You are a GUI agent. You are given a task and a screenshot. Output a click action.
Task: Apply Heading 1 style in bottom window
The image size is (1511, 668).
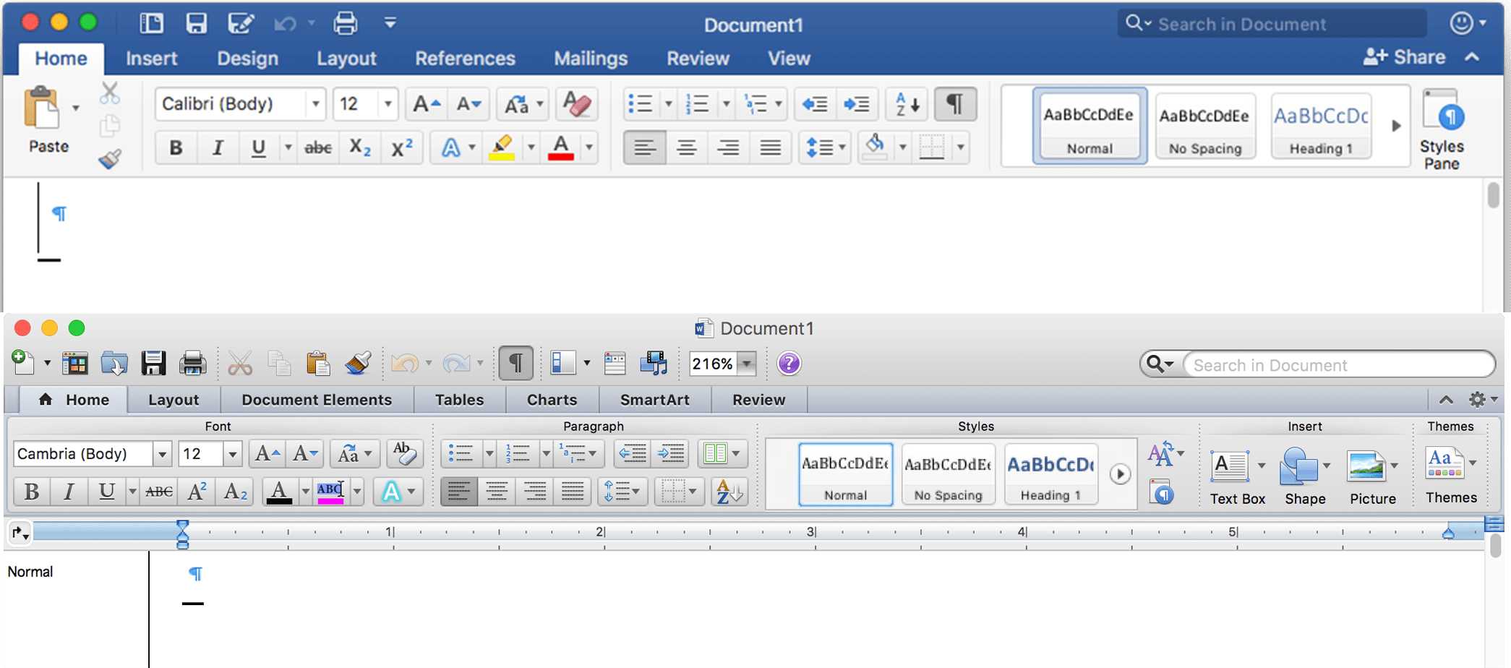click(x=1050, y=474)
